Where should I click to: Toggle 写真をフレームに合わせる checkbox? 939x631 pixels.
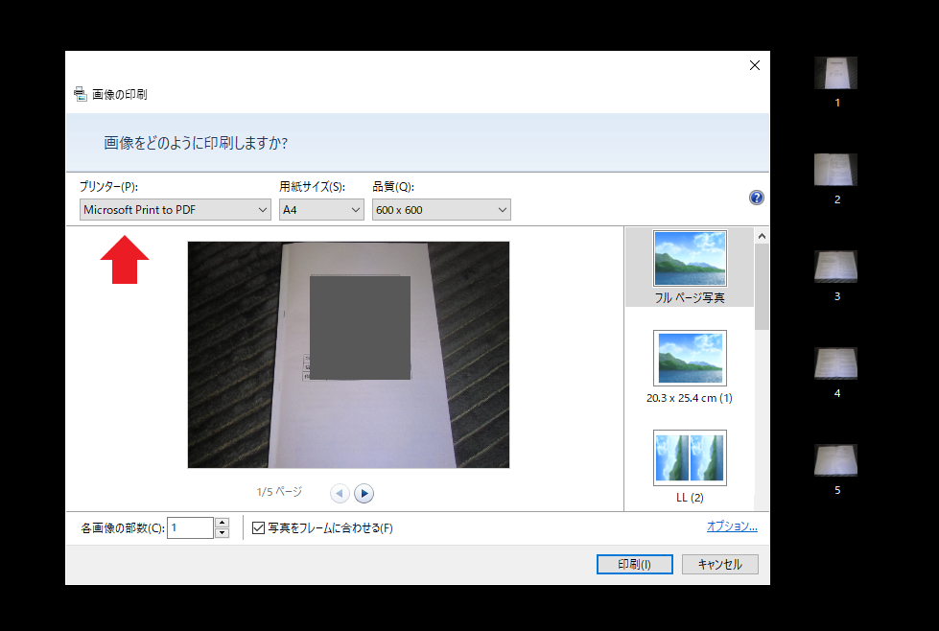259,528
